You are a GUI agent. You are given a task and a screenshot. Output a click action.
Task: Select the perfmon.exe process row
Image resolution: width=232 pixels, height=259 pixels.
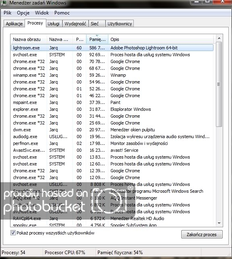coord(112,143)
